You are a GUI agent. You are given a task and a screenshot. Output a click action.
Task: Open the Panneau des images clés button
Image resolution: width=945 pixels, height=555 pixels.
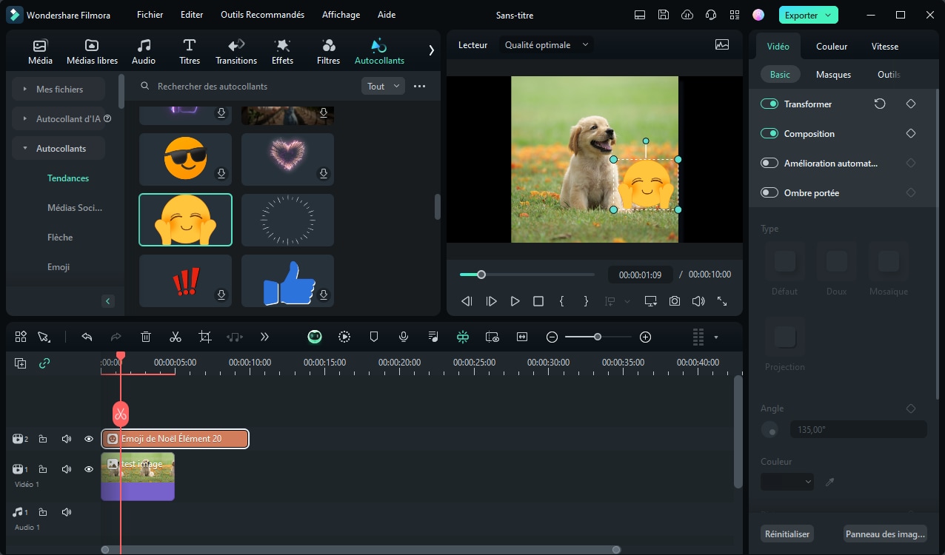tap(885, 534)
